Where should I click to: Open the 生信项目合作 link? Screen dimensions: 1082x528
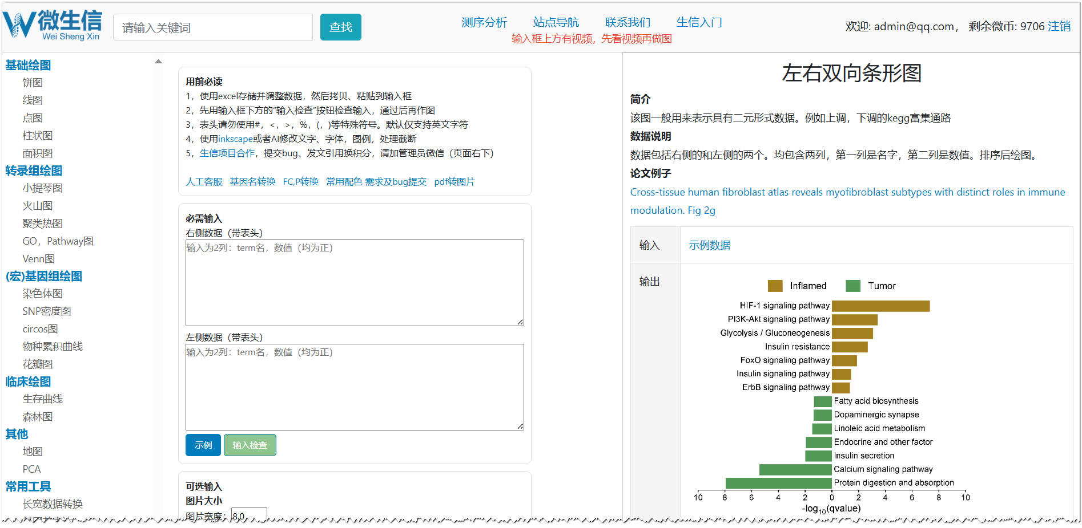(x=227, y=153)
